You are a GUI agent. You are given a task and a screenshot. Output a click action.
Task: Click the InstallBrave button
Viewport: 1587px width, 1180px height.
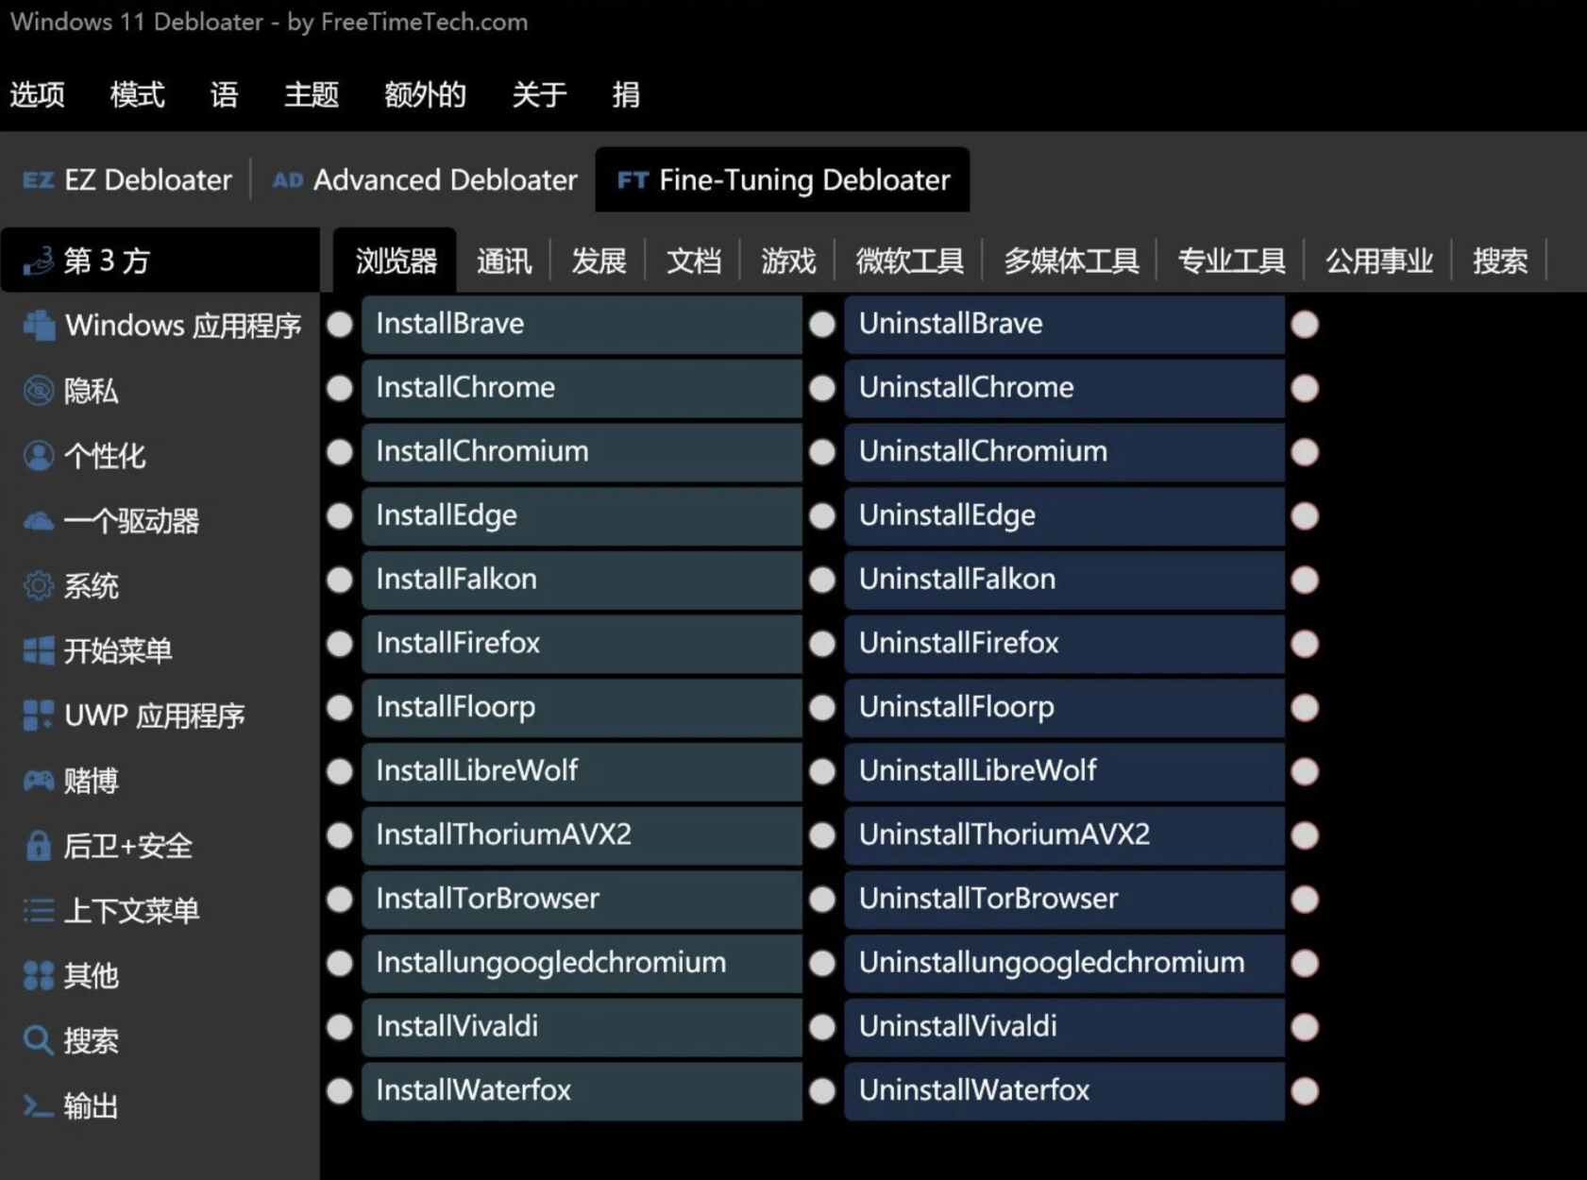coord(582,325)
